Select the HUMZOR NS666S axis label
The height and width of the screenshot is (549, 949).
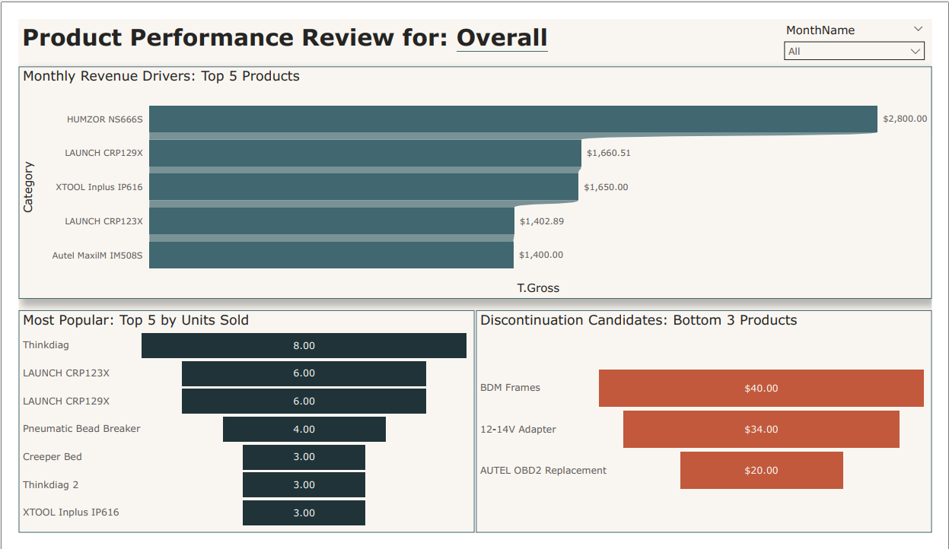[x=102, y=119]
